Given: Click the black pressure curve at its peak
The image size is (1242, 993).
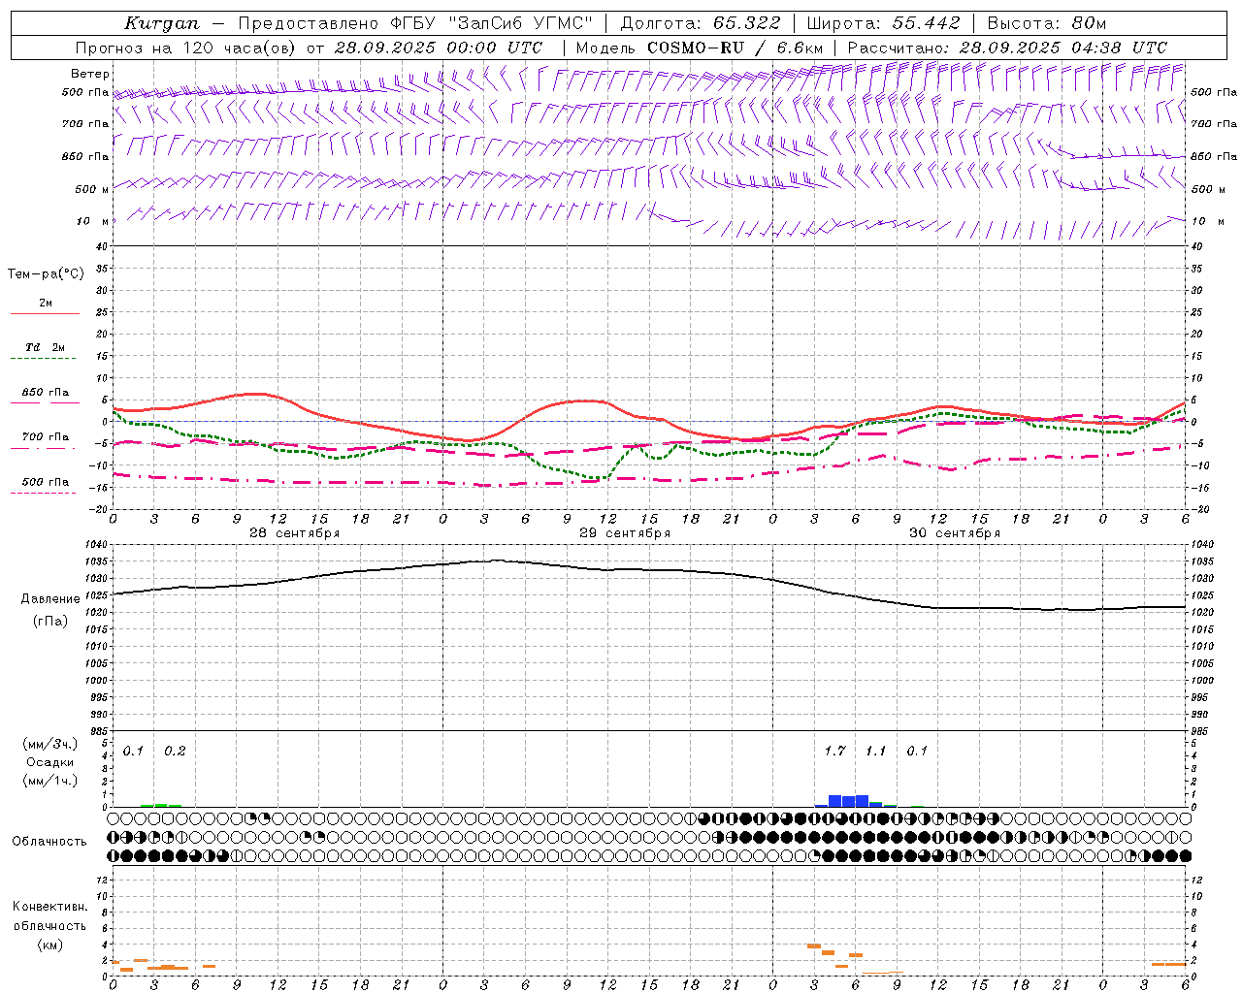Looking at the screenshot, I should coord(496,561).
